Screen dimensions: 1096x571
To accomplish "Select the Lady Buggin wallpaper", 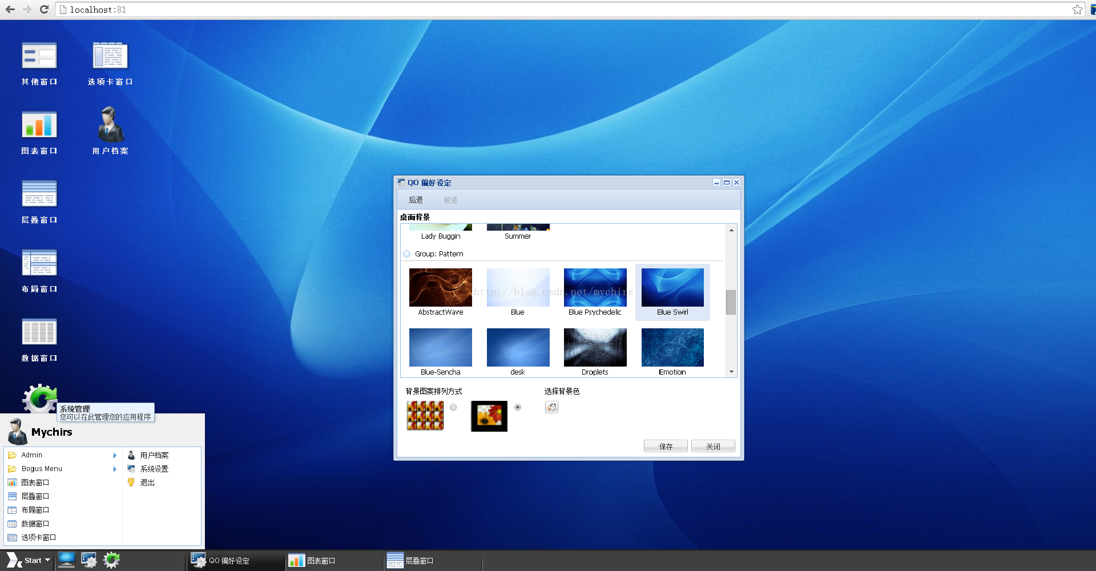I will 441,232.
